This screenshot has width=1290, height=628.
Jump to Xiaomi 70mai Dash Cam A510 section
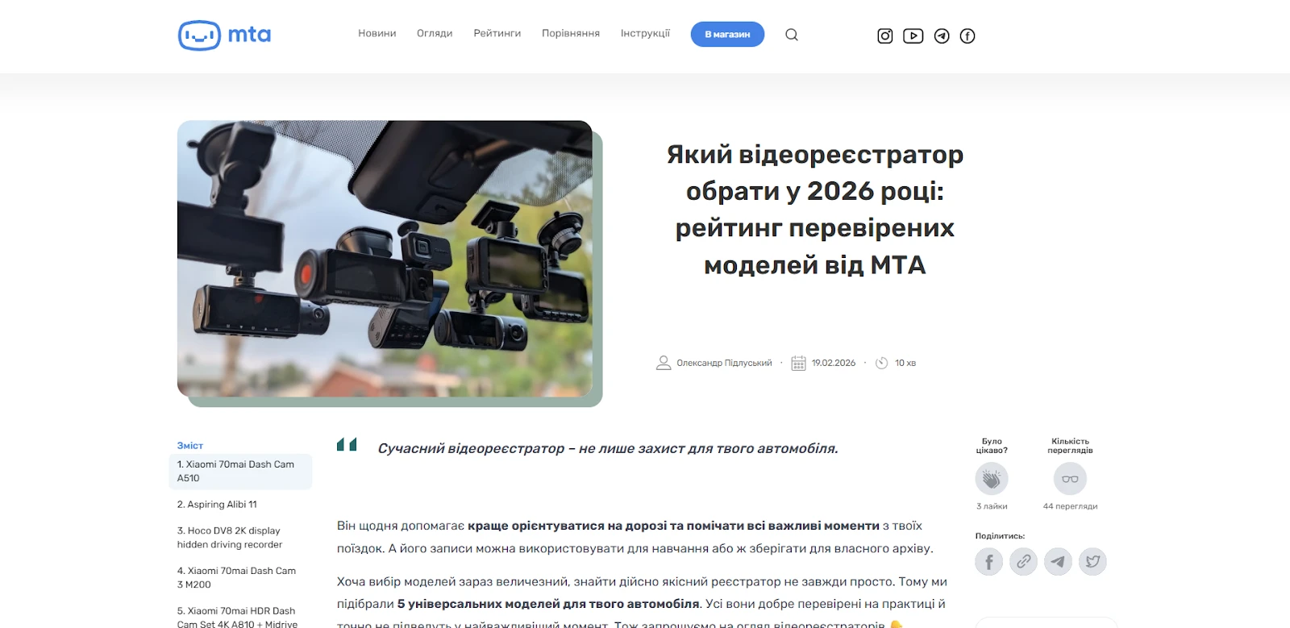click(240, 472)
